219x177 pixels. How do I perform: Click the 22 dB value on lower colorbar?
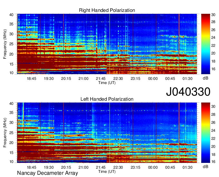(213, 139)
